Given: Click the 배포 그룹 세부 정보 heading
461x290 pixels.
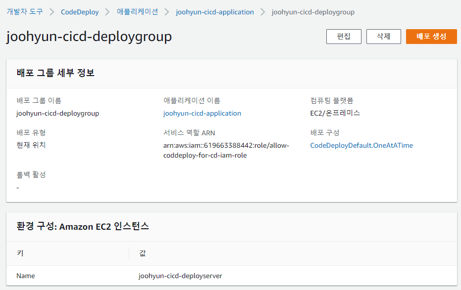Looking at the screenshot, I should click(x=55, y=73).
